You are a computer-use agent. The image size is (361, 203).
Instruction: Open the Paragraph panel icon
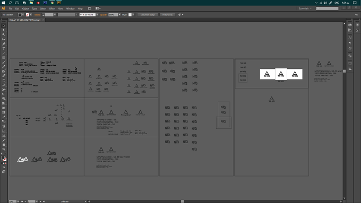pyautogui.click(x=350, y=43)
